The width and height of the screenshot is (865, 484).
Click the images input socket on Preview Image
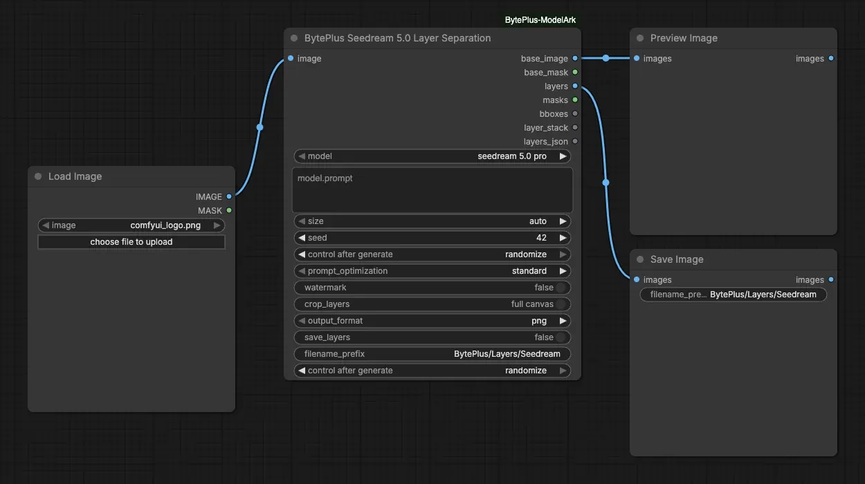[x=637, y=59]
